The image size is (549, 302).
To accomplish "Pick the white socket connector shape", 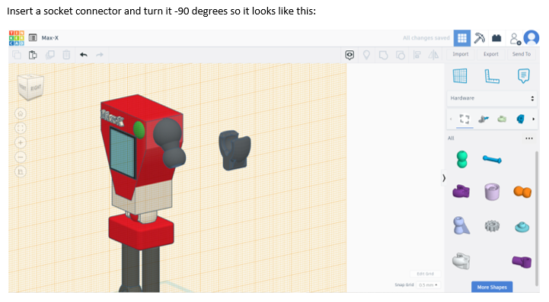I will [x=461, y=261].
